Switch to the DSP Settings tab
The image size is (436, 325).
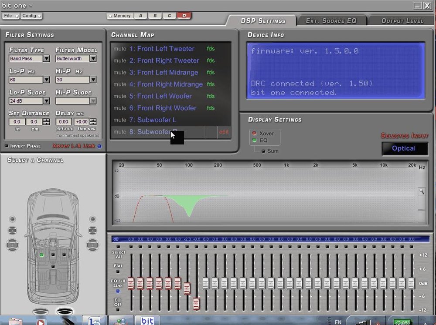[263, 21]
